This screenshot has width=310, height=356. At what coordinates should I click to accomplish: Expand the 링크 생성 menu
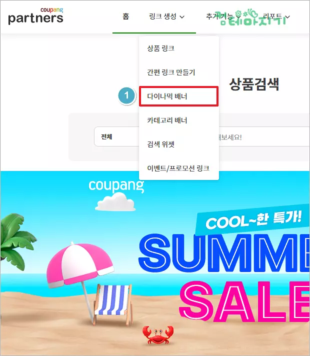point(166,16)
